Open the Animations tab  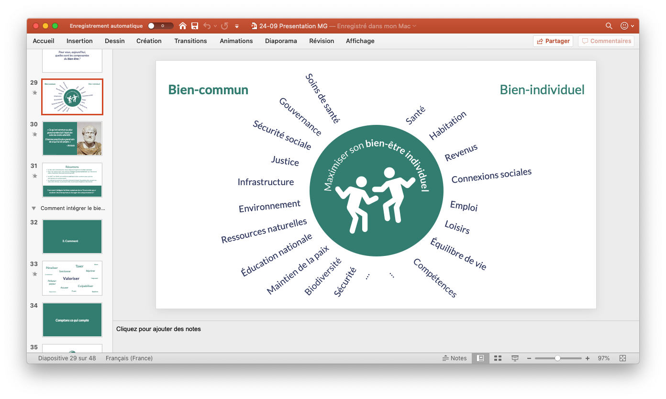236,41
